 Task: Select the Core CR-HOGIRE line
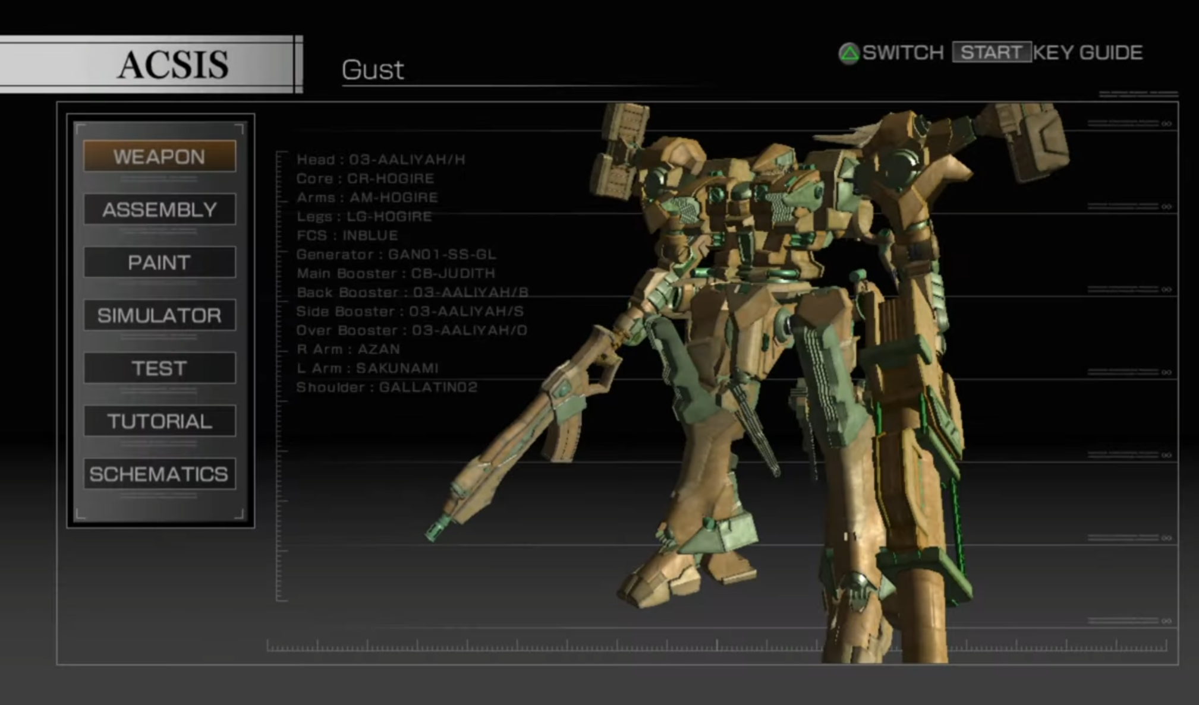pyautogui.click(x=365, y=178)
